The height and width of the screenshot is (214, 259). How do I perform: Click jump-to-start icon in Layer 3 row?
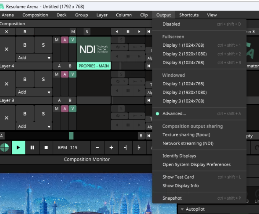tap(149, 100)
